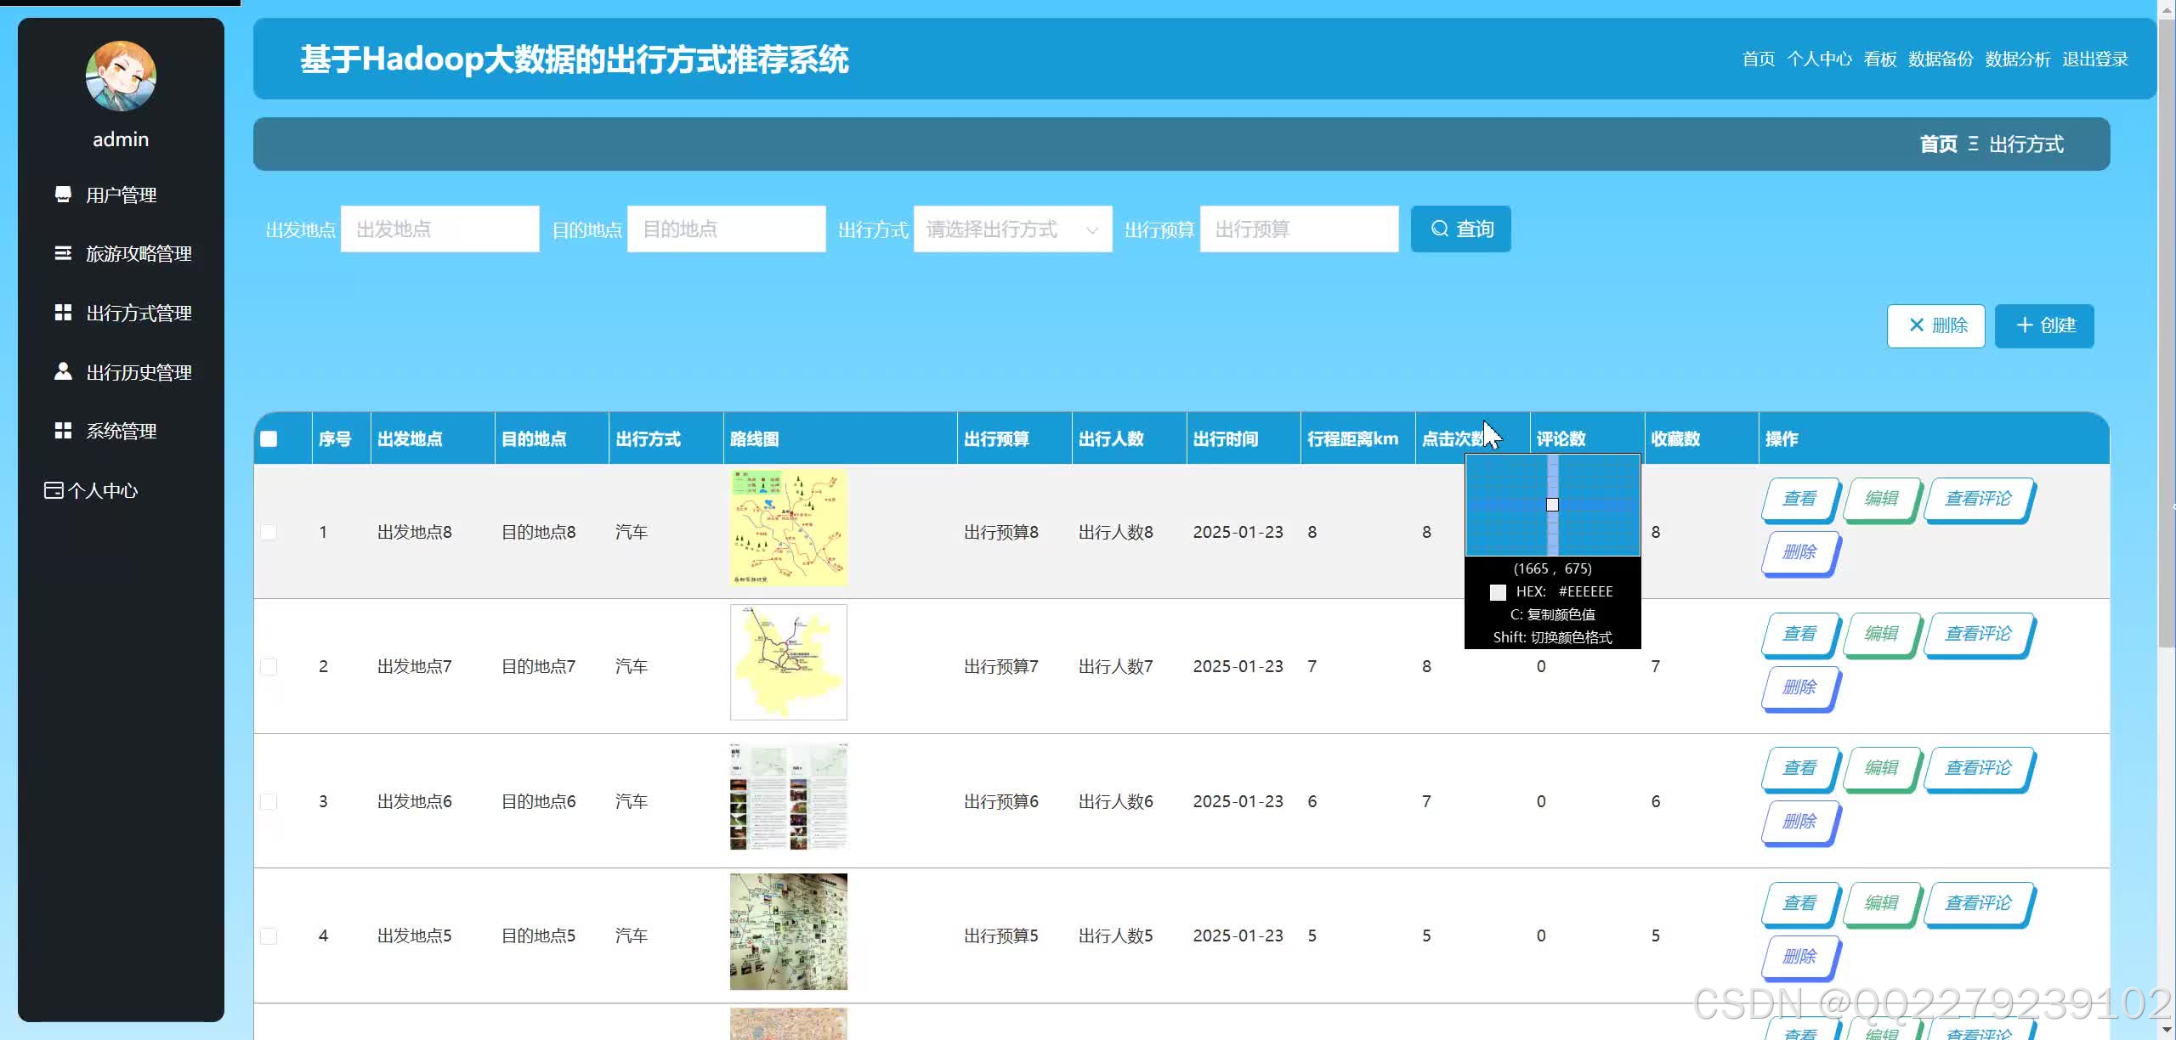Viewport: 2176px width, 1040px height.
Task: Open 数据分析 in the top navigation
Action: click(x=2017, y=59)
